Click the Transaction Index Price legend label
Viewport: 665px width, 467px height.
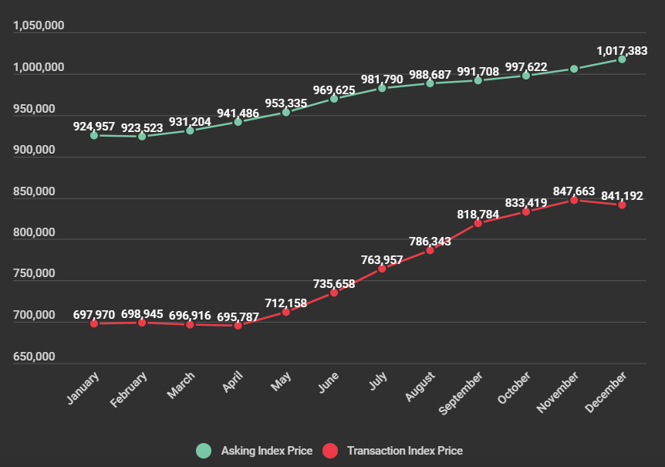(404, 451)
